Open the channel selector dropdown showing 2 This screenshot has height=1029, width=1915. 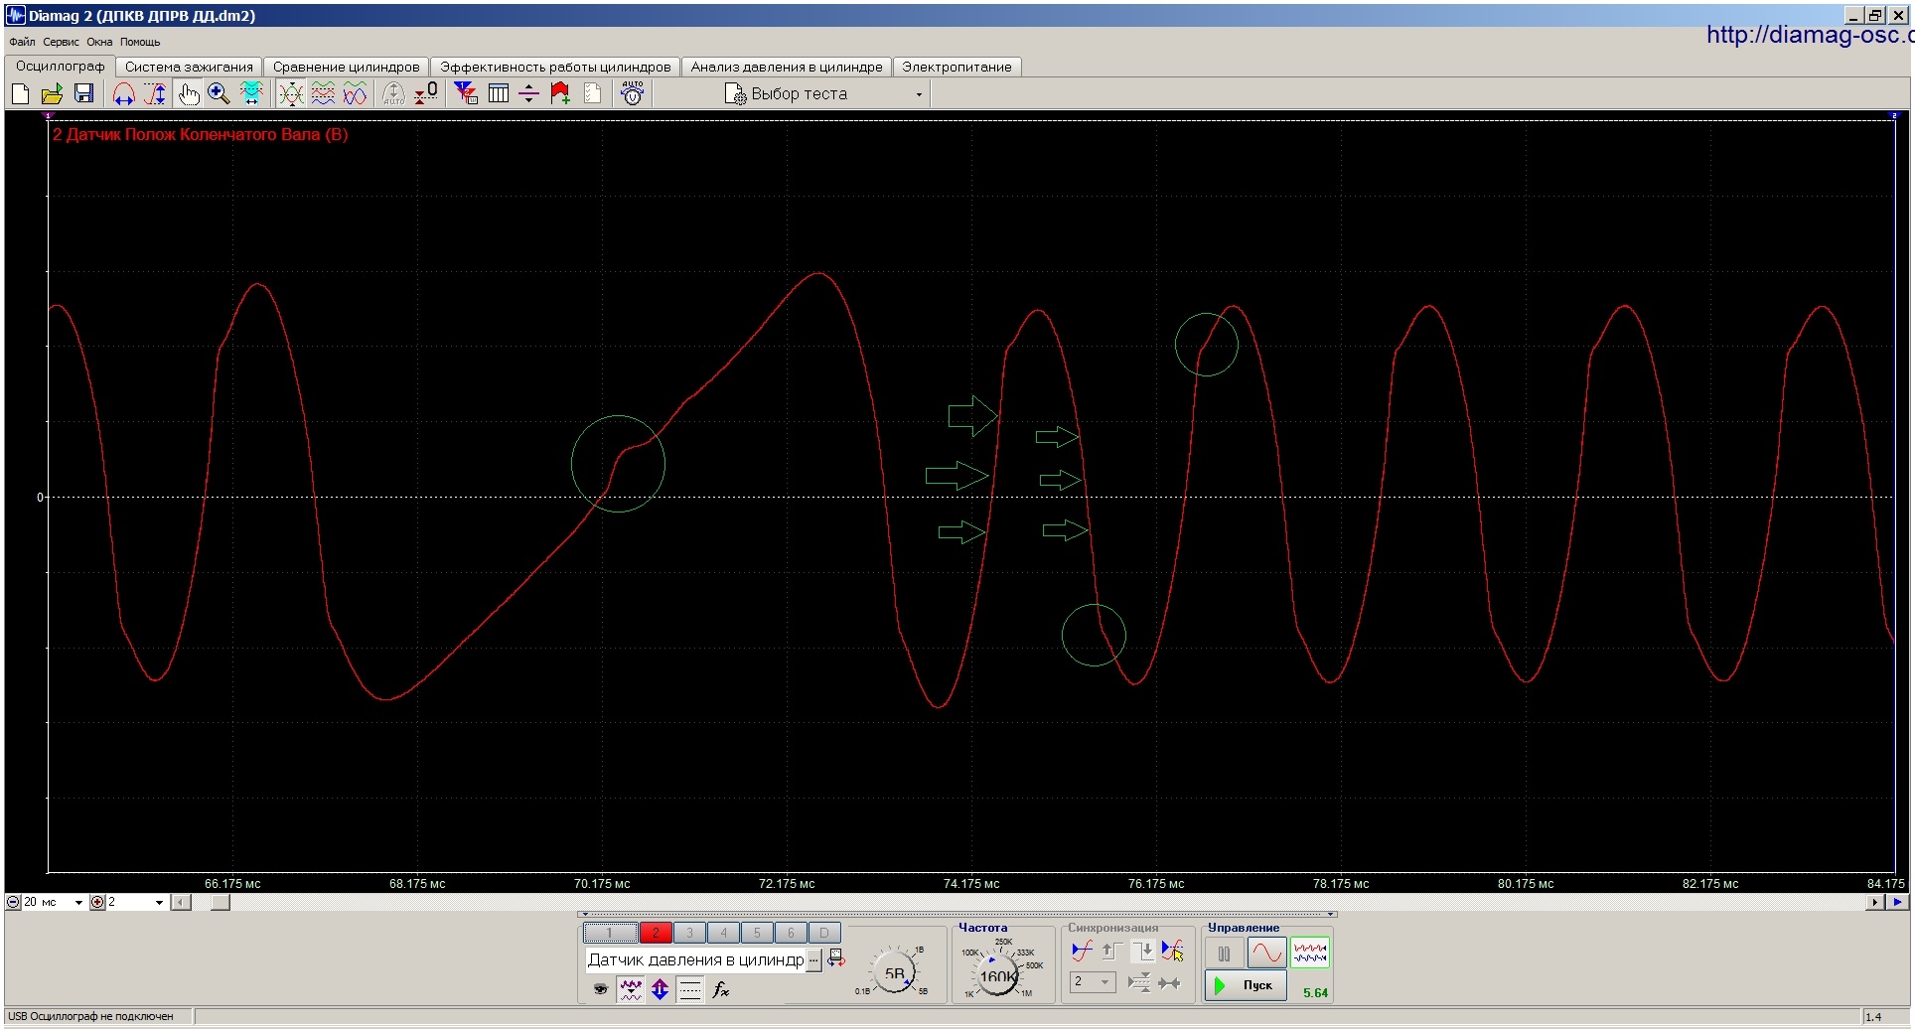pos(159,903)
